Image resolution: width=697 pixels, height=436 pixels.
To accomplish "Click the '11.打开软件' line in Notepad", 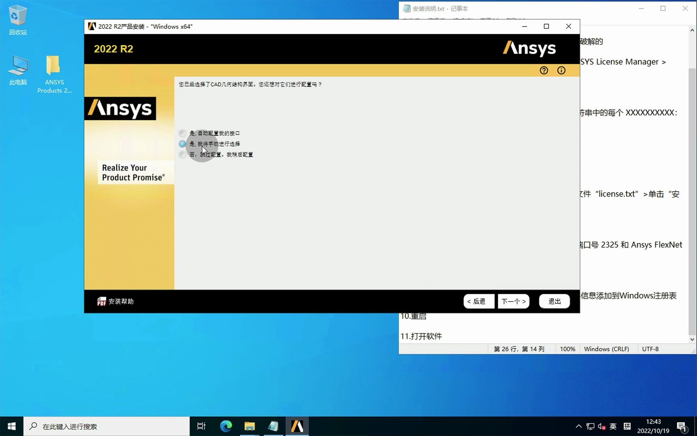I will click(421, 336).
